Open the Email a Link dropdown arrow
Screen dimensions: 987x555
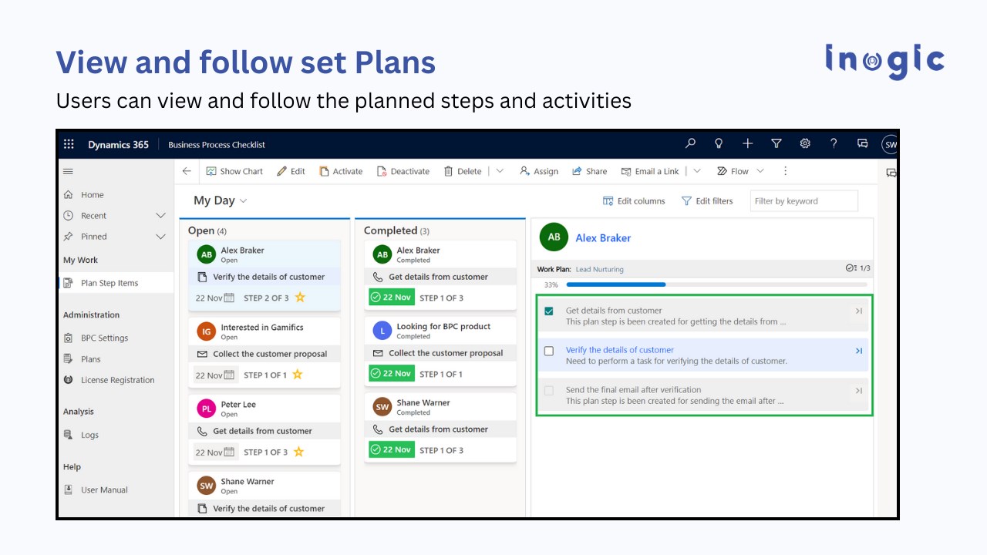coord(697,171)
